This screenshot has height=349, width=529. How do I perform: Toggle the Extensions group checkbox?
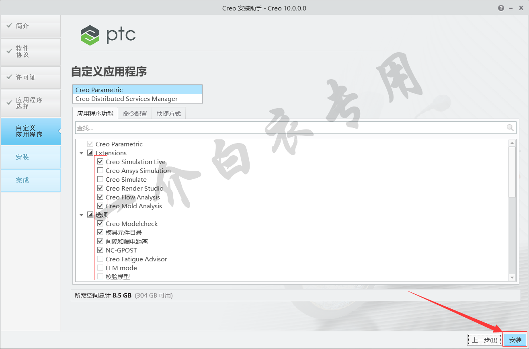(90, 153)
